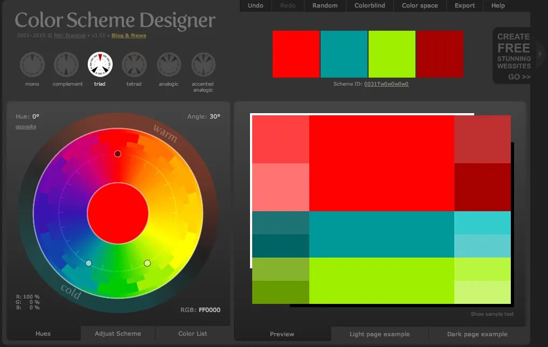Open the Color space menu

[x=420, y=5]
